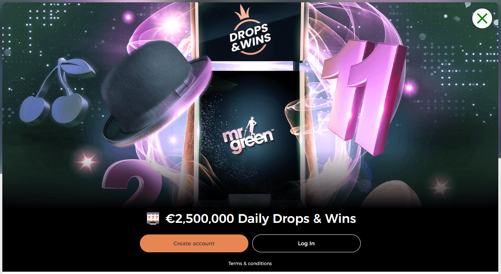501x274 pixels.
Task: Click the beige coin graphic
Action: coord(392,196)
